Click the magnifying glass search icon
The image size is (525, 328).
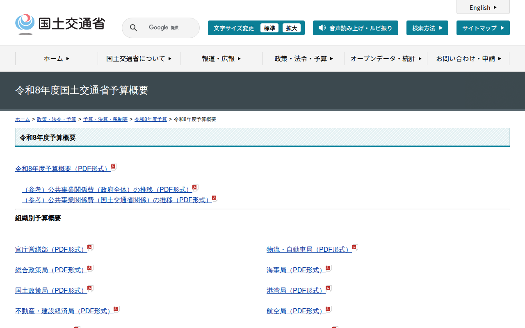(134, 28)
